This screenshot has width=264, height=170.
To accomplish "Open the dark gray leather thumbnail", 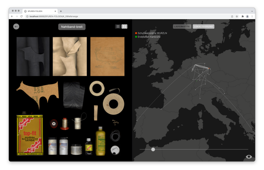I will [33, 56].
